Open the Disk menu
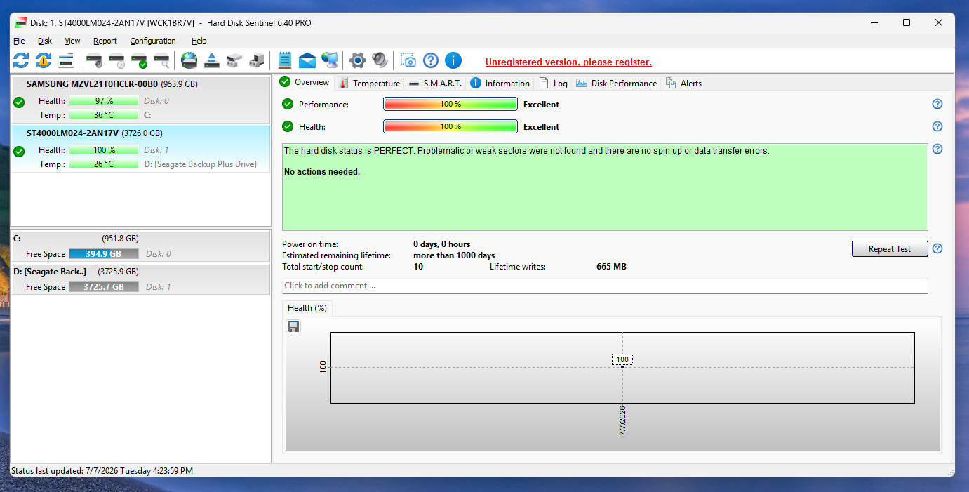 45,41
